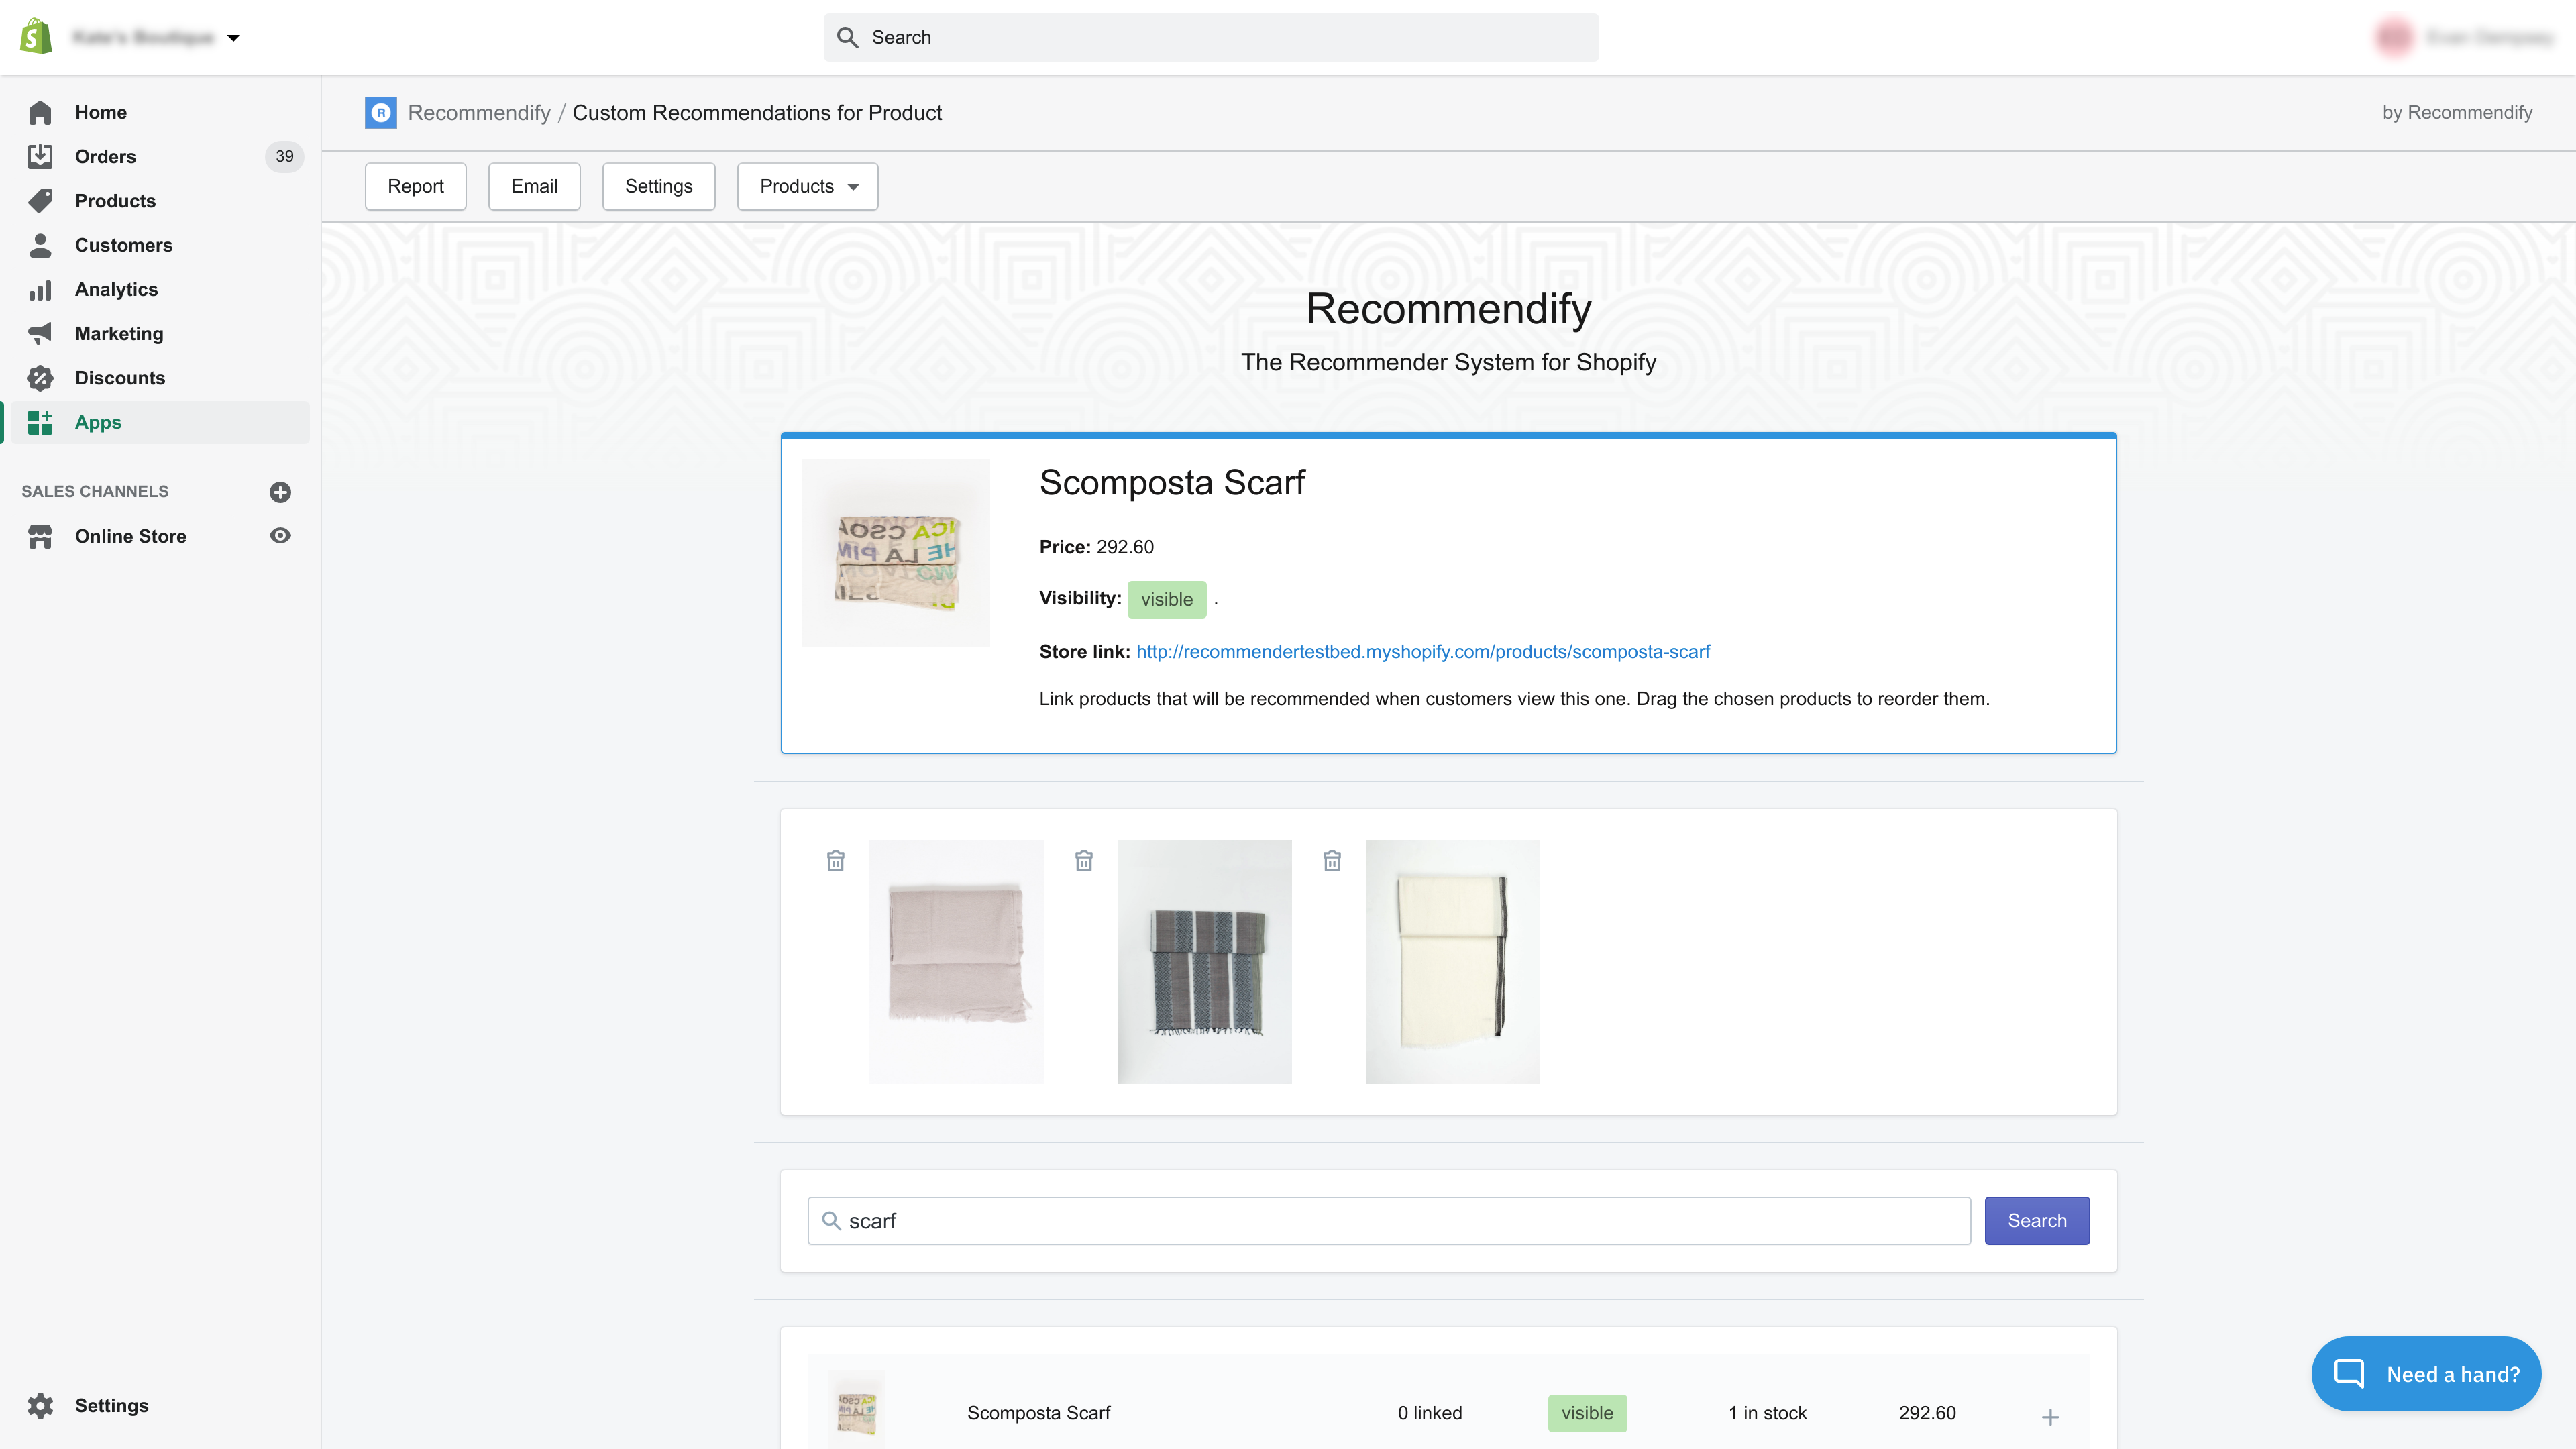The width and height of the screenshot is (2576, 1449).
Task: Click the Orders count badge 39
Action: (x=284, y=156)
